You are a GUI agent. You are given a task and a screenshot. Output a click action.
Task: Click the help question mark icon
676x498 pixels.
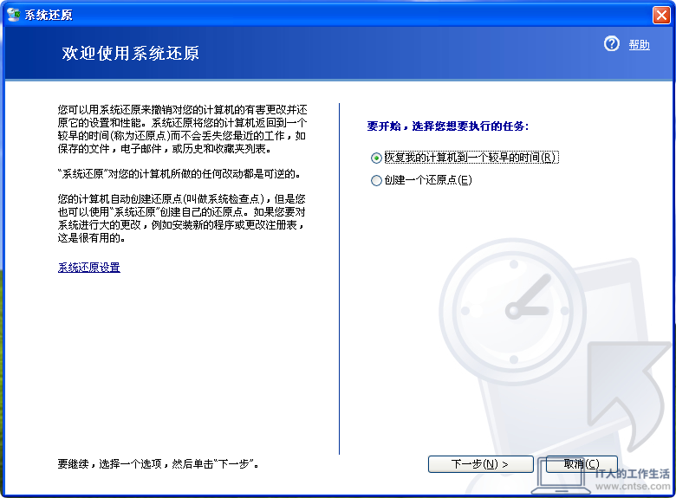[x=611, y=44]
